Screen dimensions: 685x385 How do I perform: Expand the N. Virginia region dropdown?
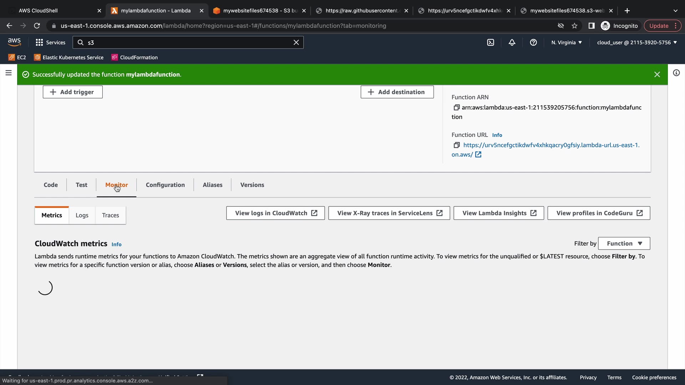[566, 42]
